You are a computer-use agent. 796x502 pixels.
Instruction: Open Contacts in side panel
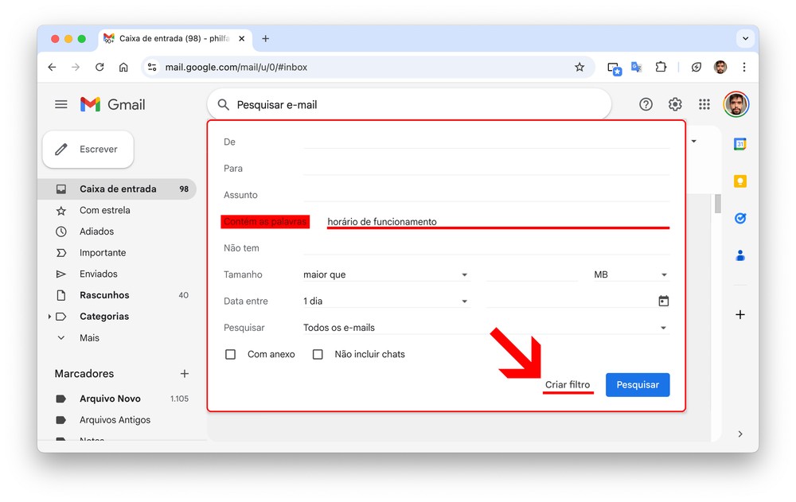739,255
